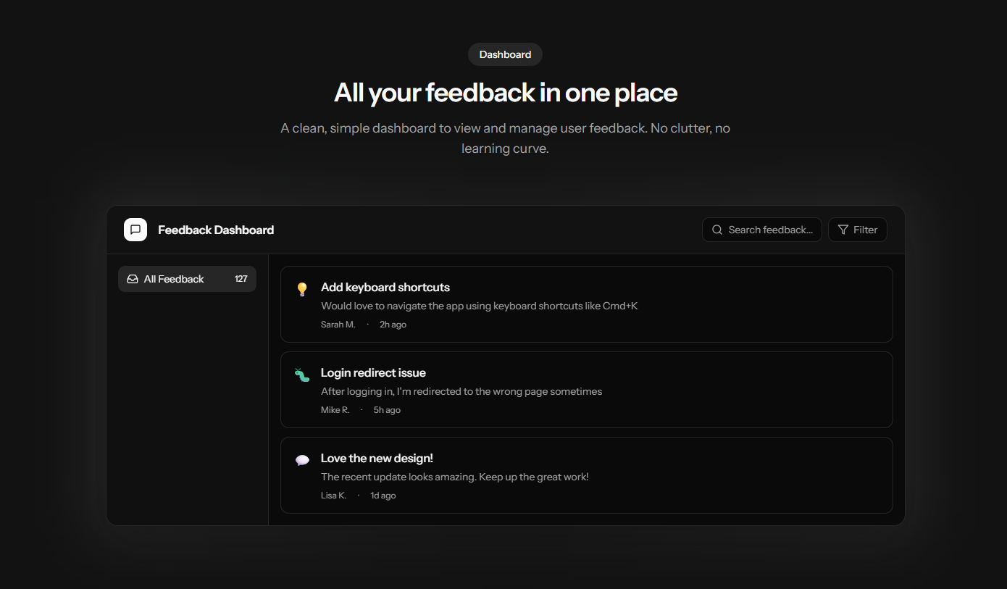Click the Feedback Dashboard chat logo icon

[135, 230]
